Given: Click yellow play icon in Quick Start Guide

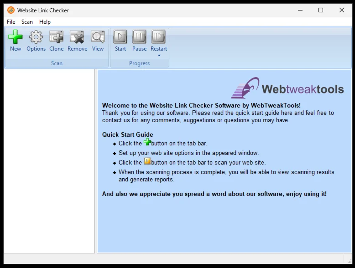Looking at the screenshot, I should [147, 161].
